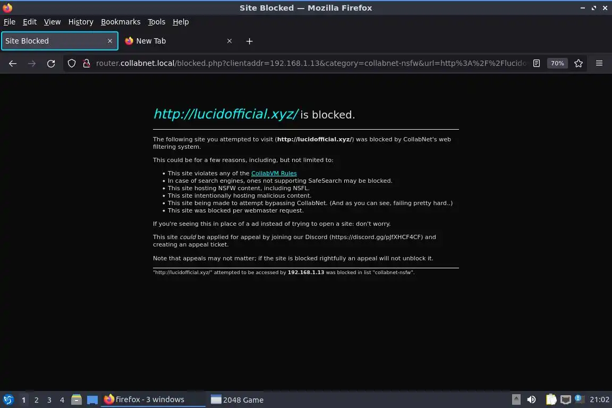The image size is (612, 408).
Task: Click the Discord invite URL text
Action: point(377,237)
